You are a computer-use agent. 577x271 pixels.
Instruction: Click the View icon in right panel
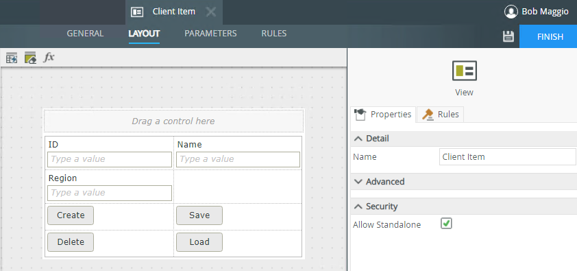point(465,71)
